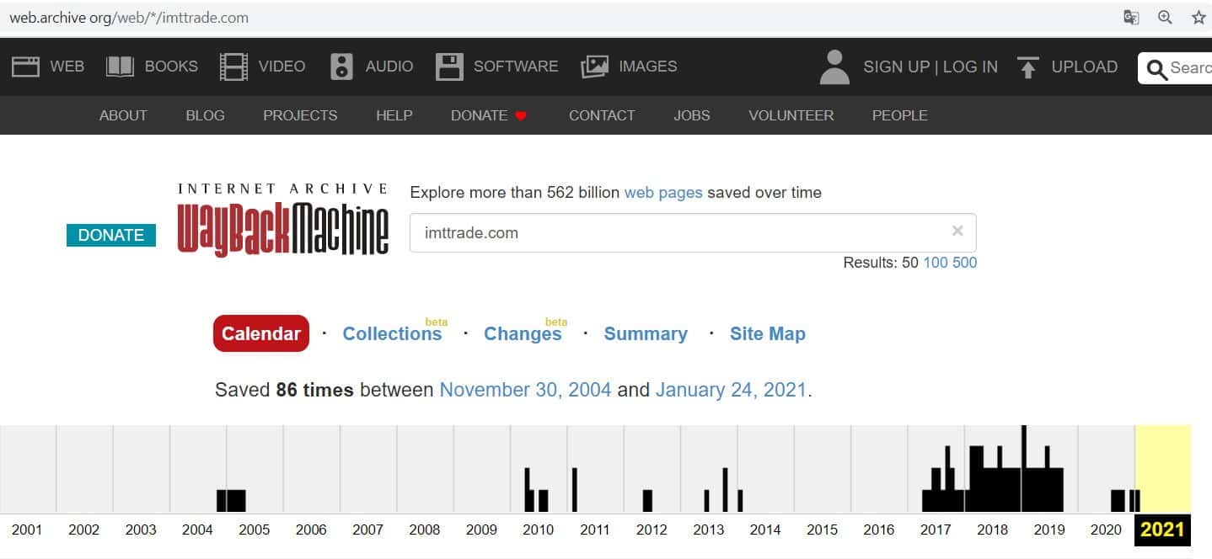Open the Blog menu item
This screenshot has height=559, width=1212.
tap(205, 115)
